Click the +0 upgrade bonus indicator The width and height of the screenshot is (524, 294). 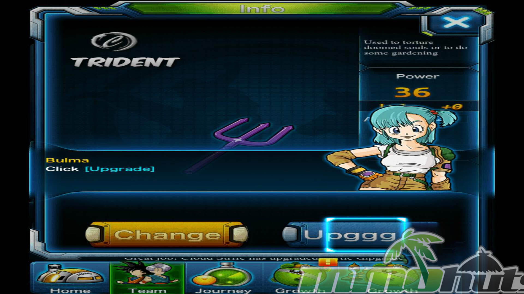(x=452, y=107)
